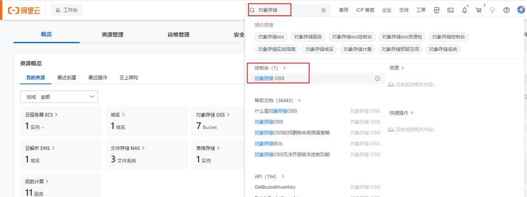Open the 工单 menu

click(421, 10)
